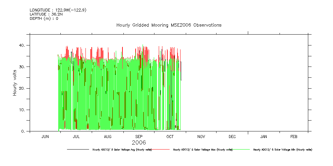Screen dimensions: 333x166
Task: Select the DEC month label on x-axis
Action: [x=232, y=136]
